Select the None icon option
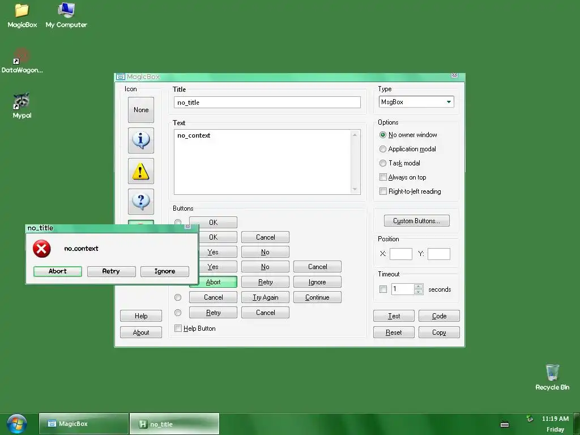 pyautogui.click(x=141, y=110)
